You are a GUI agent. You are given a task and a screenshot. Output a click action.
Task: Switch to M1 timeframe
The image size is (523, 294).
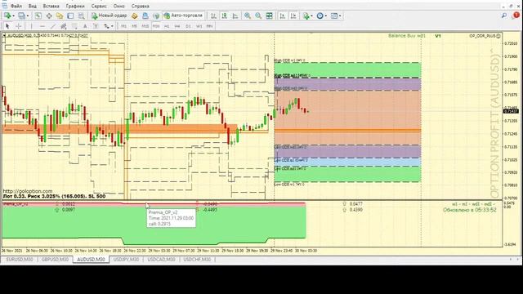tap(123, 26)
